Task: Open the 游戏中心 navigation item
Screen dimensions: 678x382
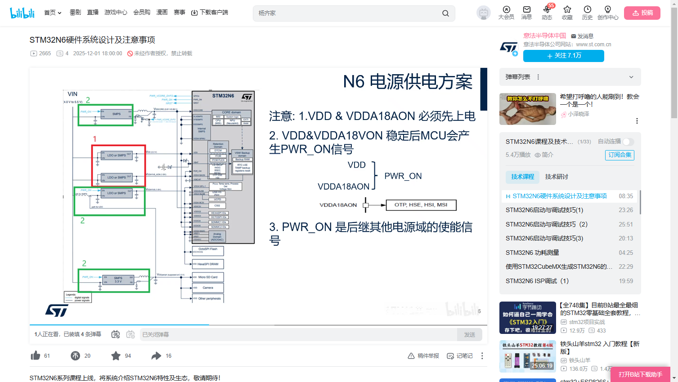Action: point(116,13)
